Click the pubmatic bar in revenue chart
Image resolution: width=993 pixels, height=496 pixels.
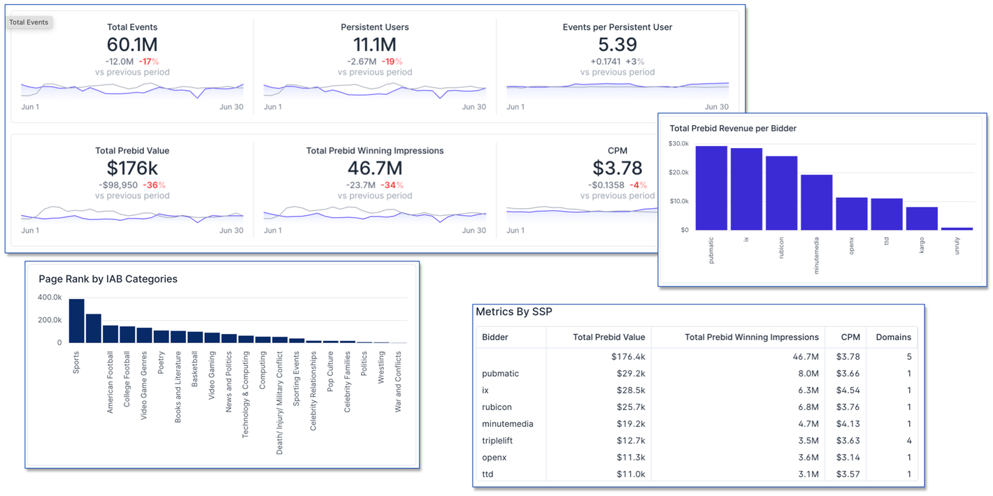point(711,188)
